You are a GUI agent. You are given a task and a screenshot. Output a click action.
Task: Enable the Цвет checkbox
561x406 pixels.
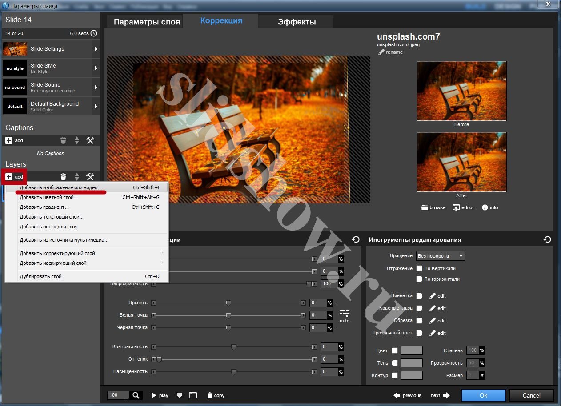click(x=395, y=350)
